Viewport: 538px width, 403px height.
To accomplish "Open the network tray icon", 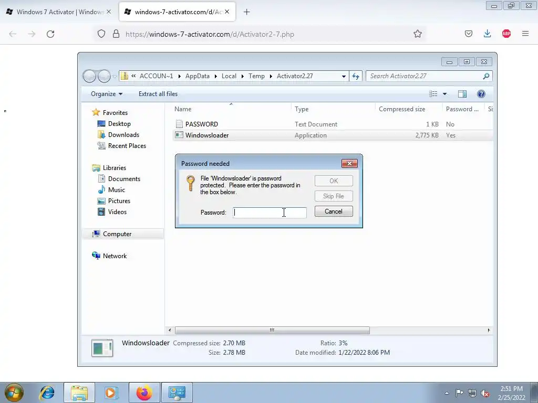I will 472,393.
